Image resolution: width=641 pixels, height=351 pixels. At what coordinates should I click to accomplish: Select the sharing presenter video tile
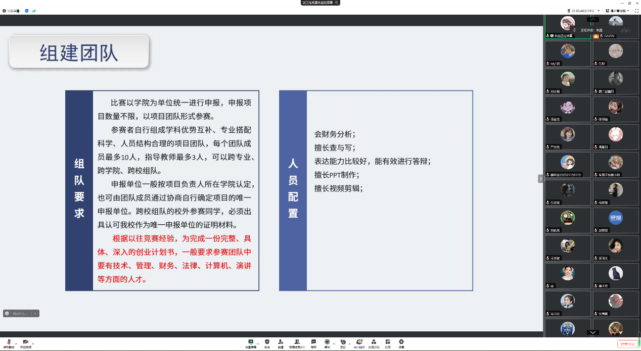(568, 26)
